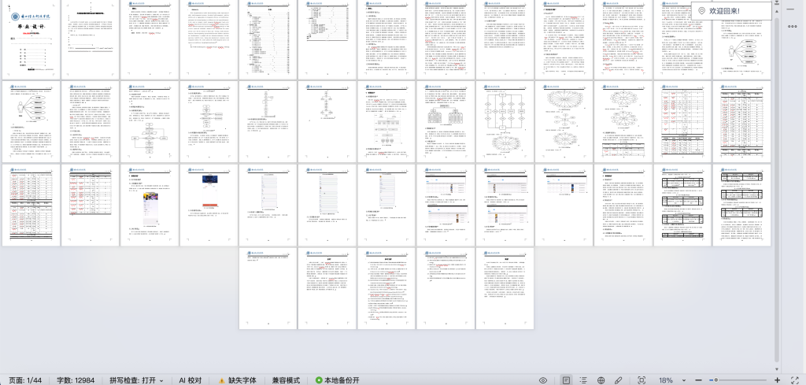Image resolution: width=806 pixels, height=385 pixels.
Task: Click the minus icon in right sidebar
Action: (x=790, y=9)
